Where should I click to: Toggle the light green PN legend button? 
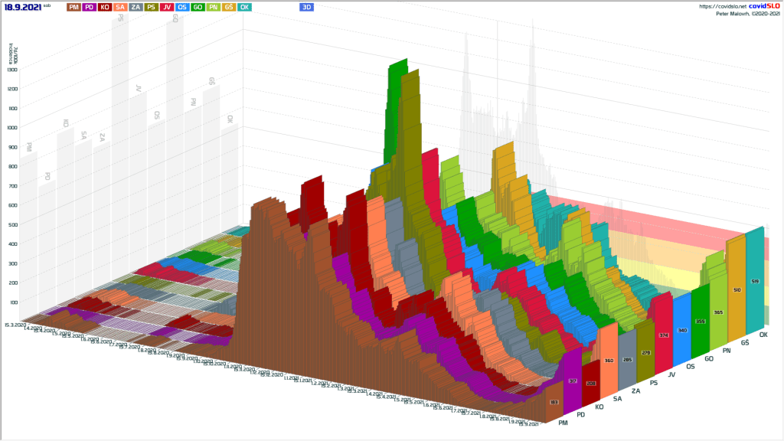pos(213,7)
